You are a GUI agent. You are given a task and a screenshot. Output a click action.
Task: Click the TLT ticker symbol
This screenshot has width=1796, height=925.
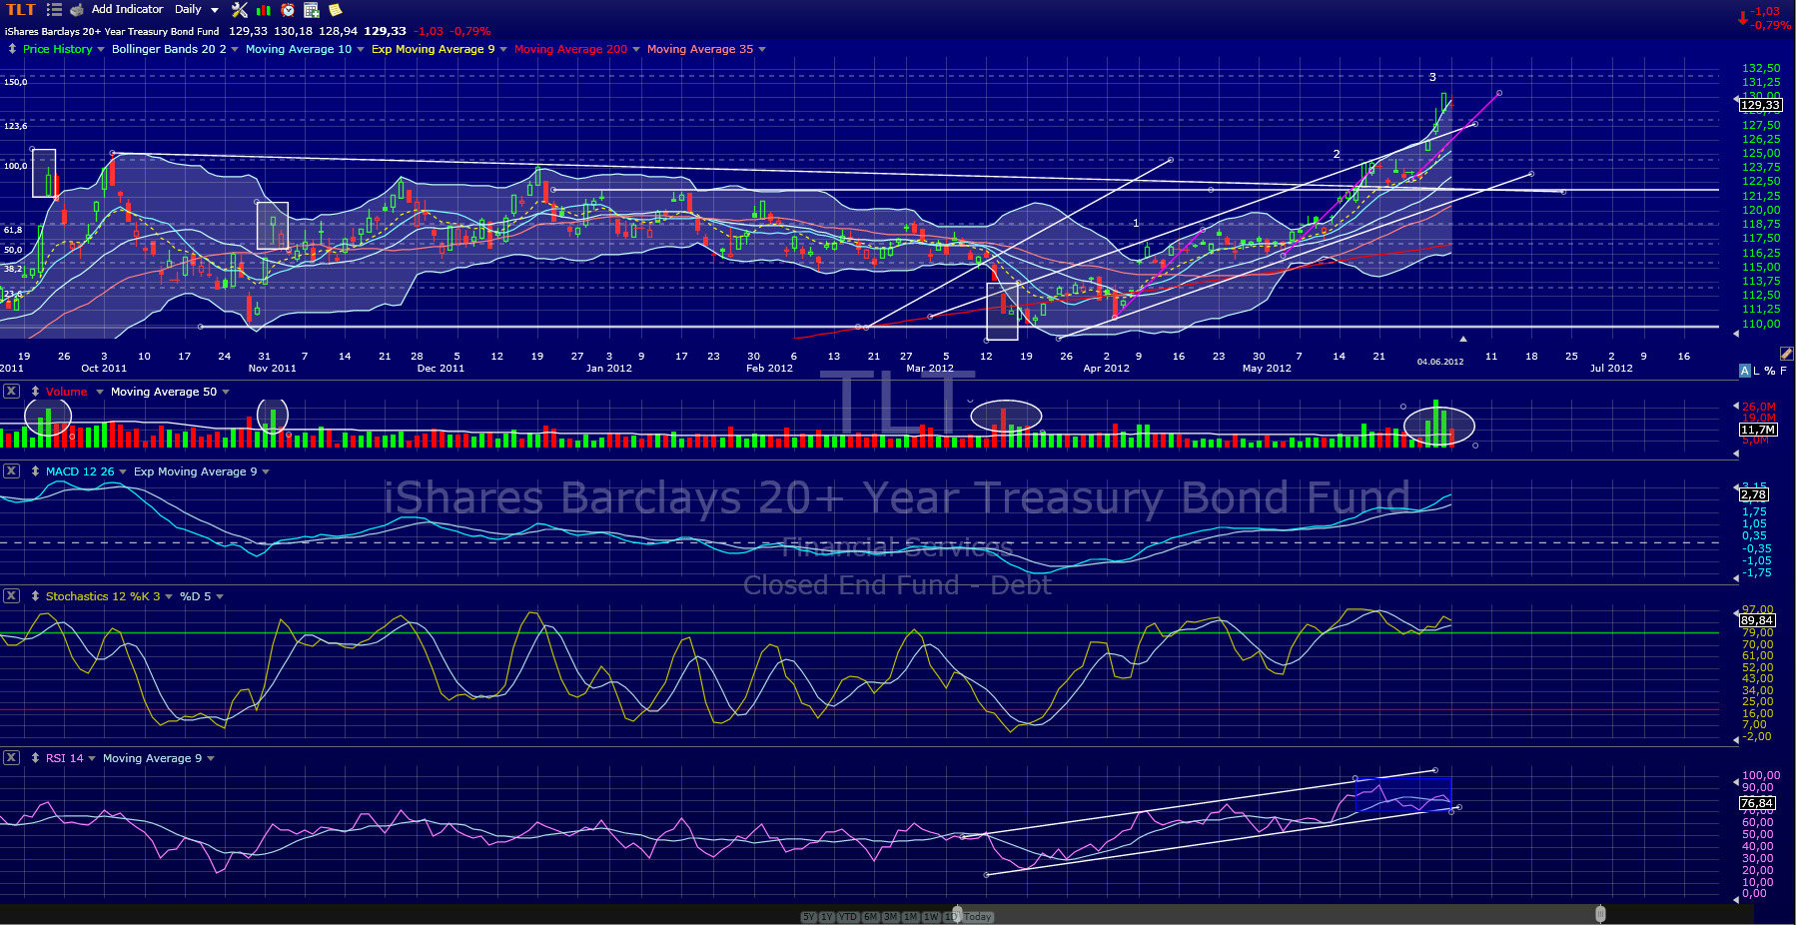click(20, 10)
